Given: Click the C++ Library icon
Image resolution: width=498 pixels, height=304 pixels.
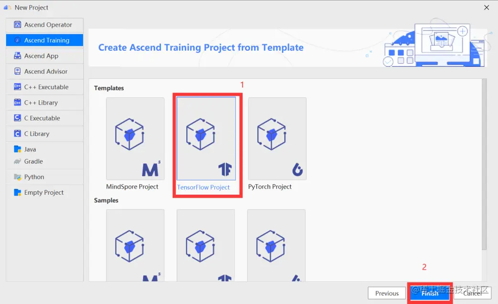Looking at the screenshot, I should 18,102.
